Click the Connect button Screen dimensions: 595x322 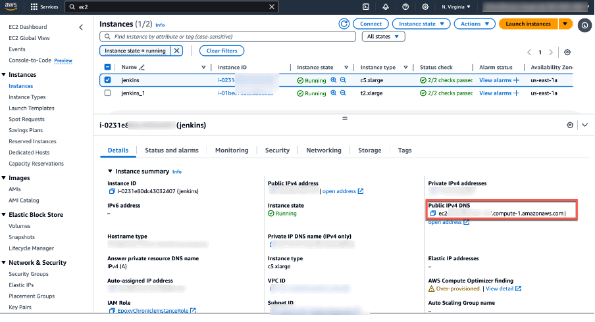click(x=371, y=24)
